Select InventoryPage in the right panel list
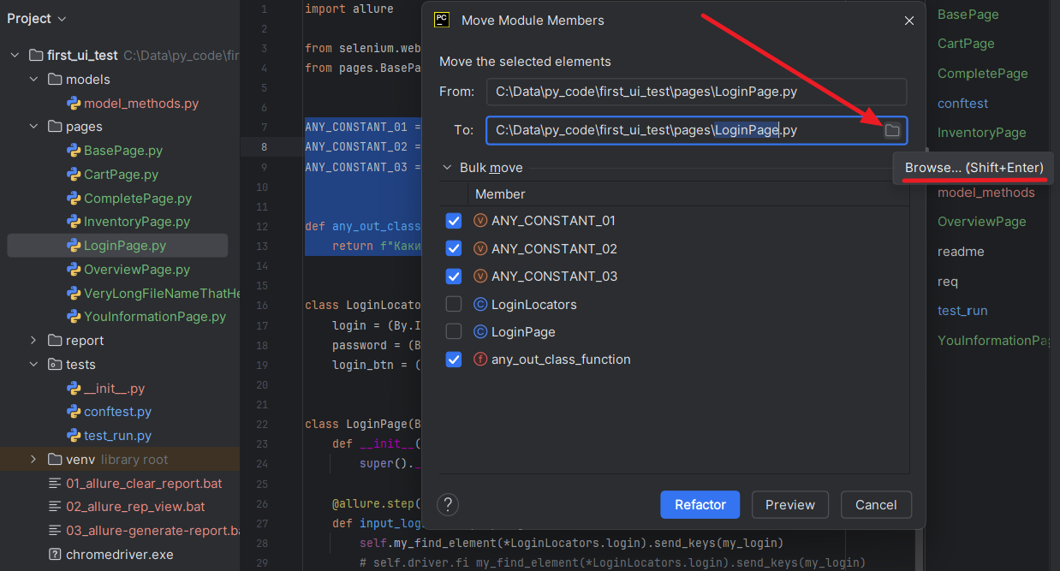The width and height of the screenshot is (1060, 571). tap(981, 133)
